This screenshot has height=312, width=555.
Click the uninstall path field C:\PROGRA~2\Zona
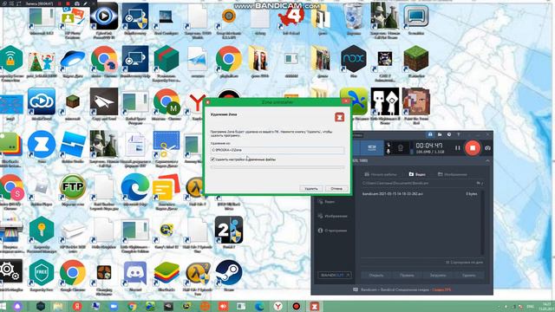pyautogui.click(x=277, y=150)
